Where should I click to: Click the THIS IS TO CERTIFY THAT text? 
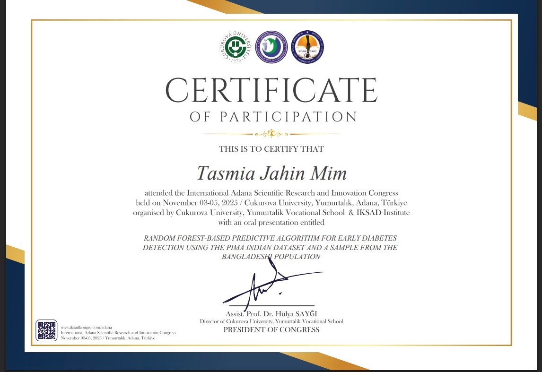(271, 149)
